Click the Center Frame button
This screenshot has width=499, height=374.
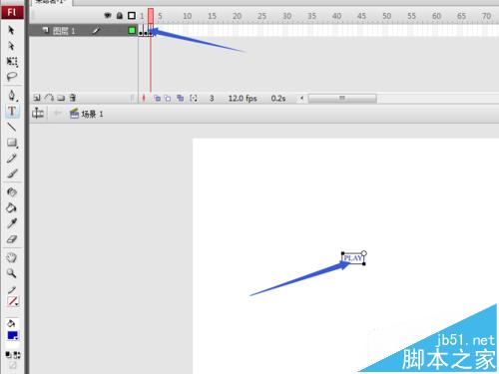[x=144, y=98]
